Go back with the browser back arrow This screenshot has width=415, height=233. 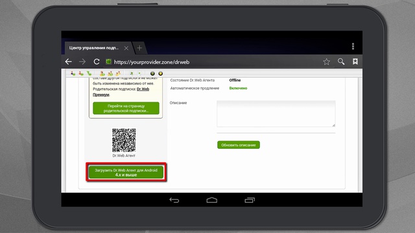[x=68, y=62]
